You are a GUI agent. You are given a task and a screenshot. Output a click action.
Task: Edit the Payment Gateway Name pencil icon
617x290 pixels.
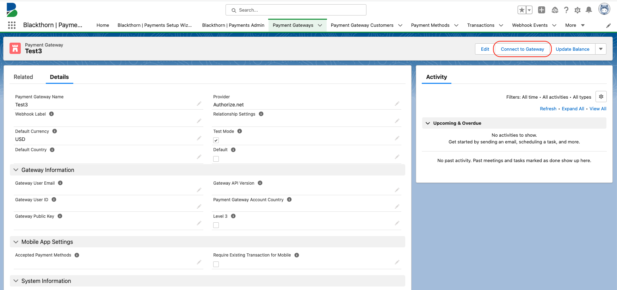[199, 104]
